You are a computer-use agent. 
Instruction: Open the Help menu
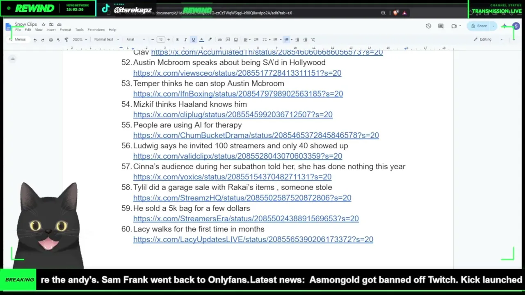112,30
